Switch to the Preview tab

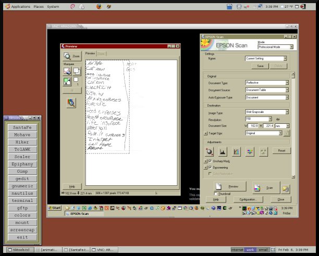(x=90, y=54)
